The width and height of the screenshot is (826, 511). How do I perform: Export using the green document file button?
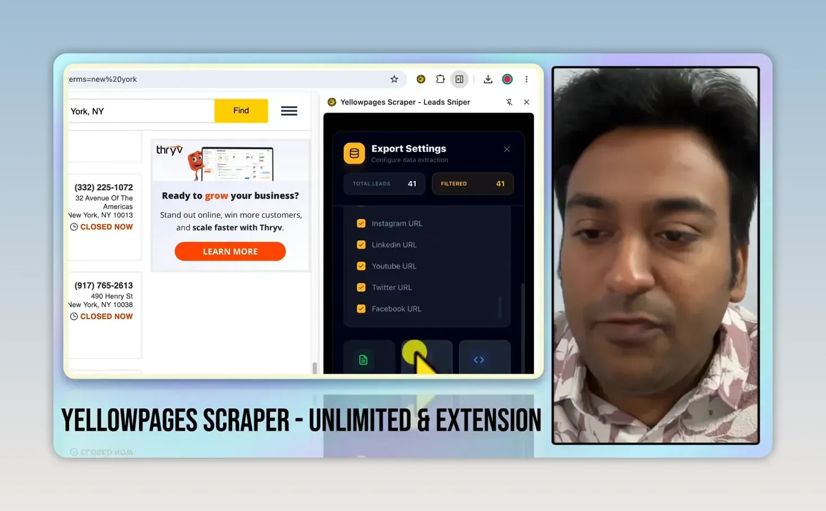click(369, 357)
